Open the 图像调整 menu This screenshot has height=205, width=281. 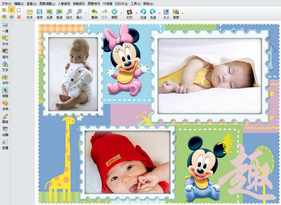click(47, 4)
